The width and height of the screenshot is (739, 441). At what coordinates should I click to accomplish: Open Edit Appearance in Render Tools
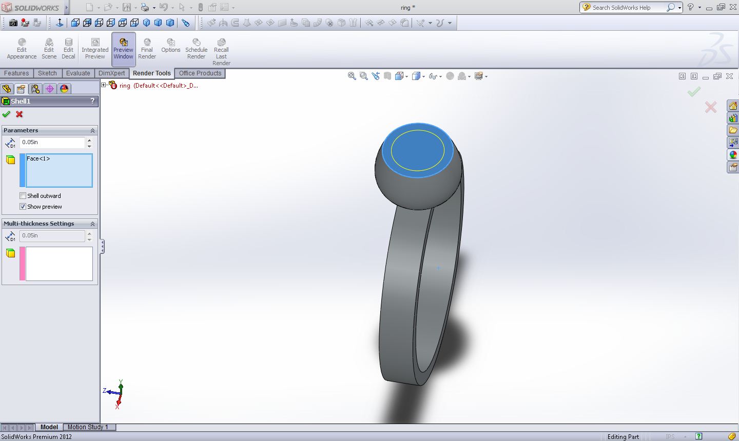tap(22, 49)
